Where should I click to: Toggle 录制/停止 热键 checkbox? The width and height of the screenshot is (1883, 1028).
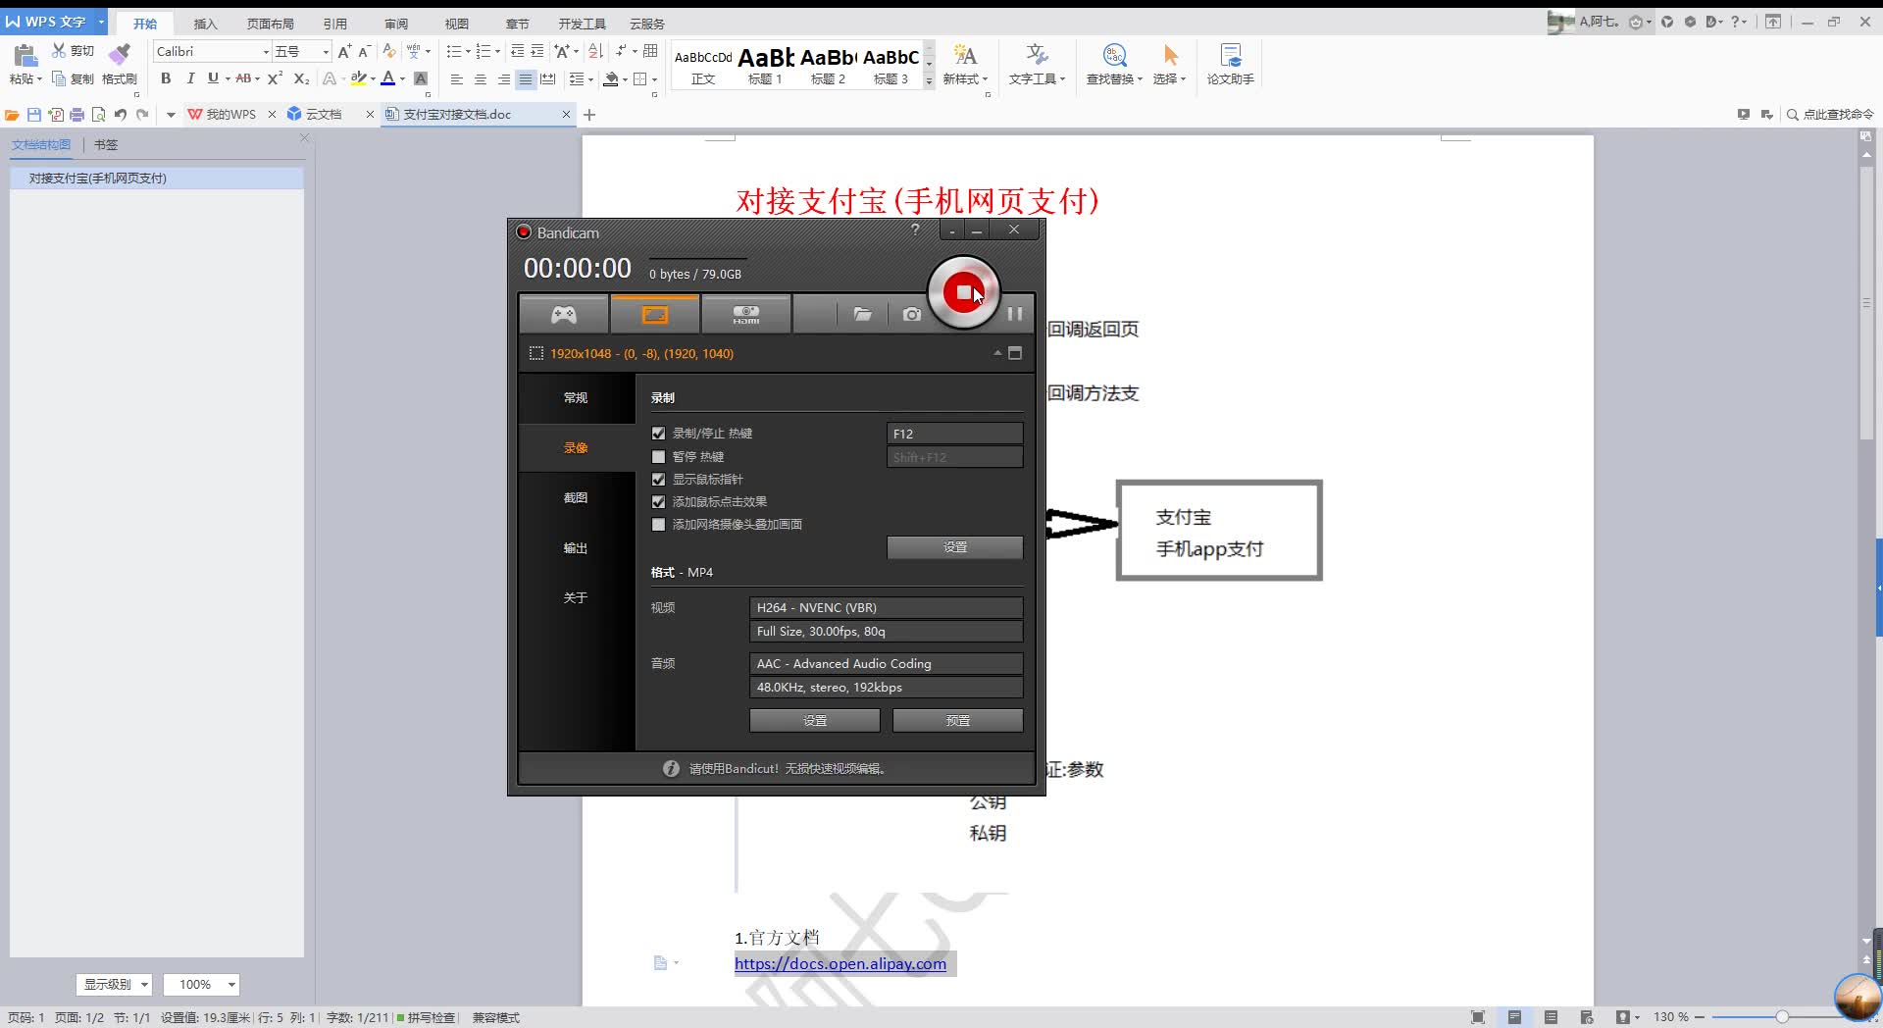(x=658, y=433)
